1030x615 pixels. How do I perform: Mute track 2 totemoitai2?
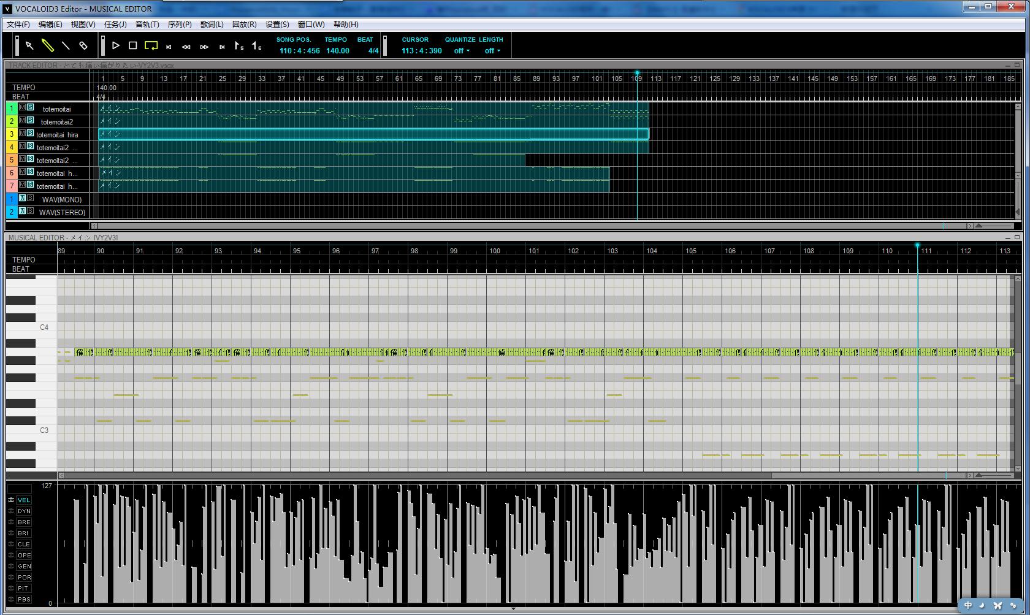pyautogui.click(x=23, y=120)
